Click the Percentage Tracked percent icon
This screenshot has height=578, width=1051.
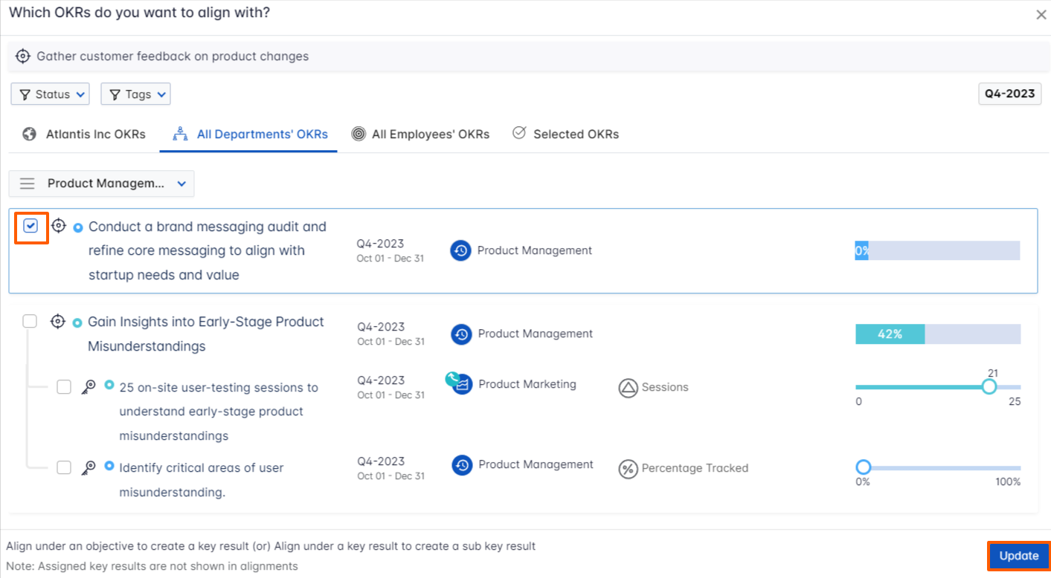[x=629, y=469]
